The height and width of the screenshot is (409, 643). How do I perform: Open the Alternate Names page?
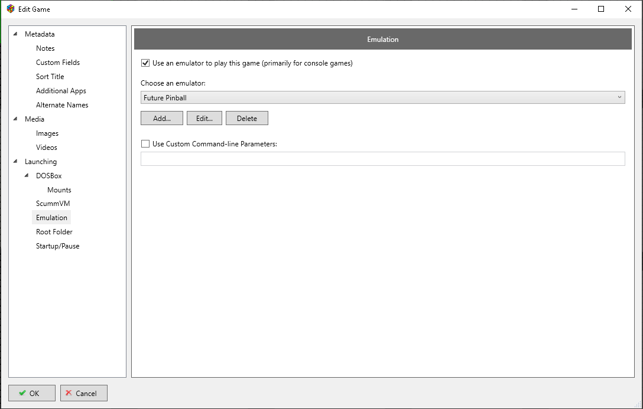click(x=62, y=105)
